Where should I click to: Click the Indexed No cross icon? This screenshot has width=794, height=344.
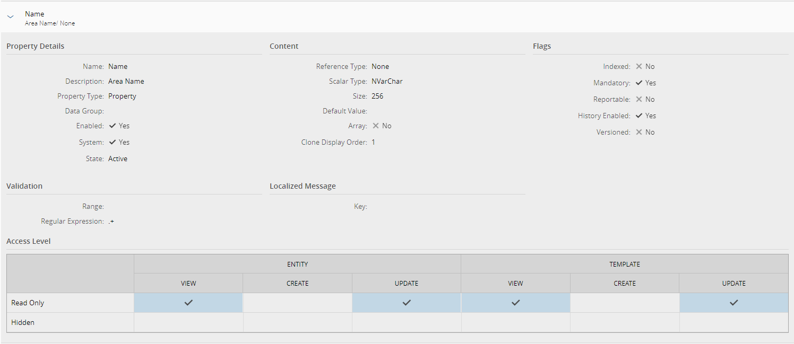(639, 66)
